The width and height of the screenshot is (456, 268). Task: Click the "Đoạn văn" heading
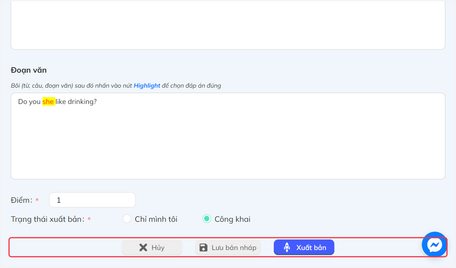pos(29,70)
